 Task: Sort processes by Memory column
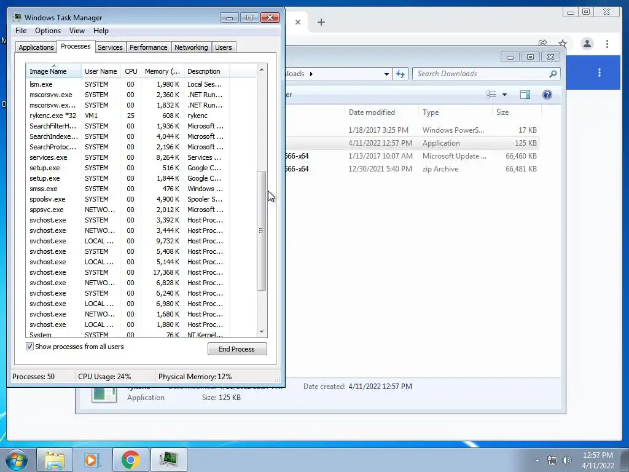tap(162, 71)
